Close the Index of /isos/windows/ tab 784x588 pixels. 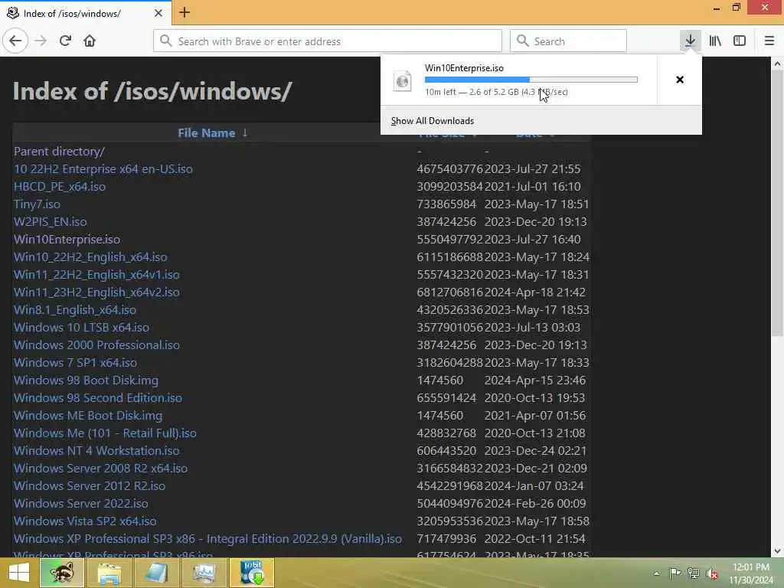pyautogui.click(x=158, y=13)
